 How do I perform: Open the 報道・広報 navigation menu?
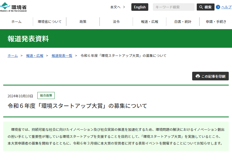149,22
